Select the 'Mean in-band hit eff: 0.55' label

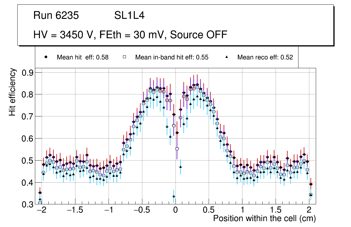pos(172,57)
